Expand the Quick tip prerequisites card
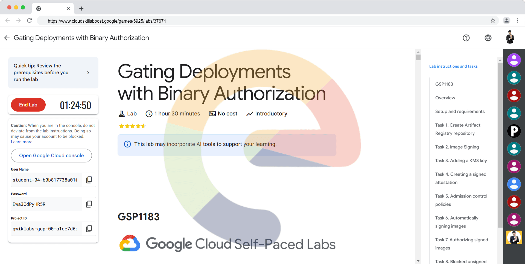 (88, 73)
